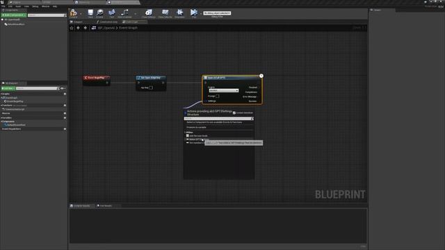This screenshot has width=445, height=250.
Task: Open the File menu
Action: [3, 6]
